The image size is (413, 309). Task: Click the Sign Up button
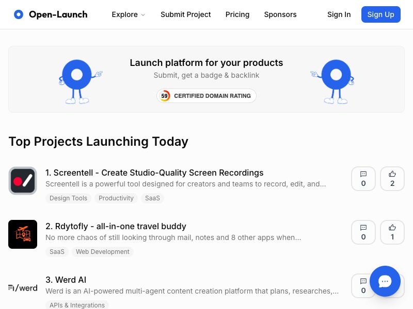[380, 14]
